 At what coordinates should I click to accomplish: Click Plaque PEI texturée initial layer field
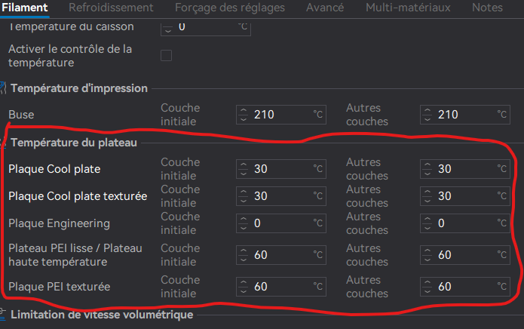281,287
